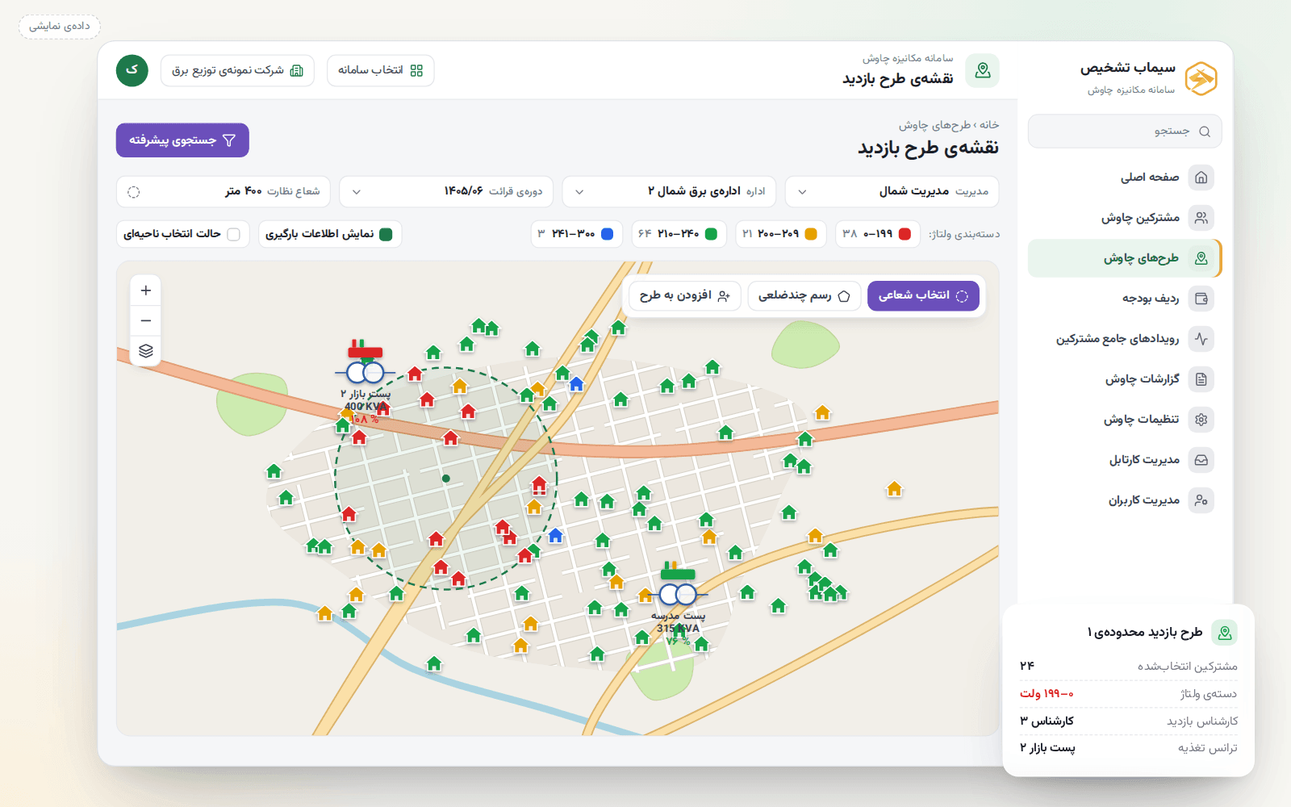
Task: Open the map layers switcher
Action: (146, 351)
